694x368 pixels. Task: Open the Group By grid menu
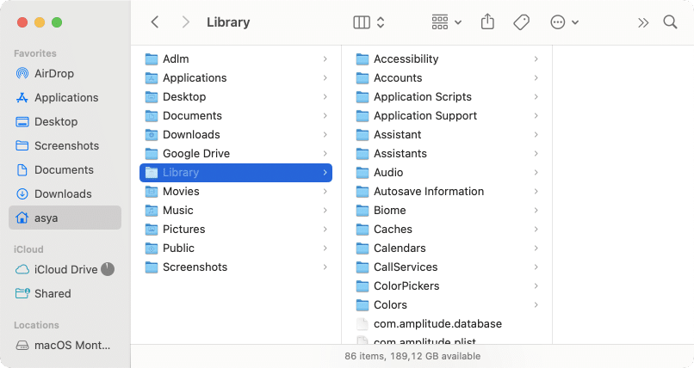coord(446,22)
